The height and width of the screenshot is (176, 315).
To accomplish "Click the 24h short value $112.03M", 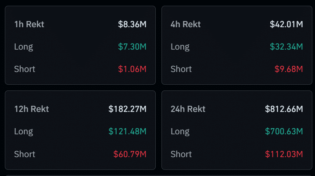I will (284, 154).
